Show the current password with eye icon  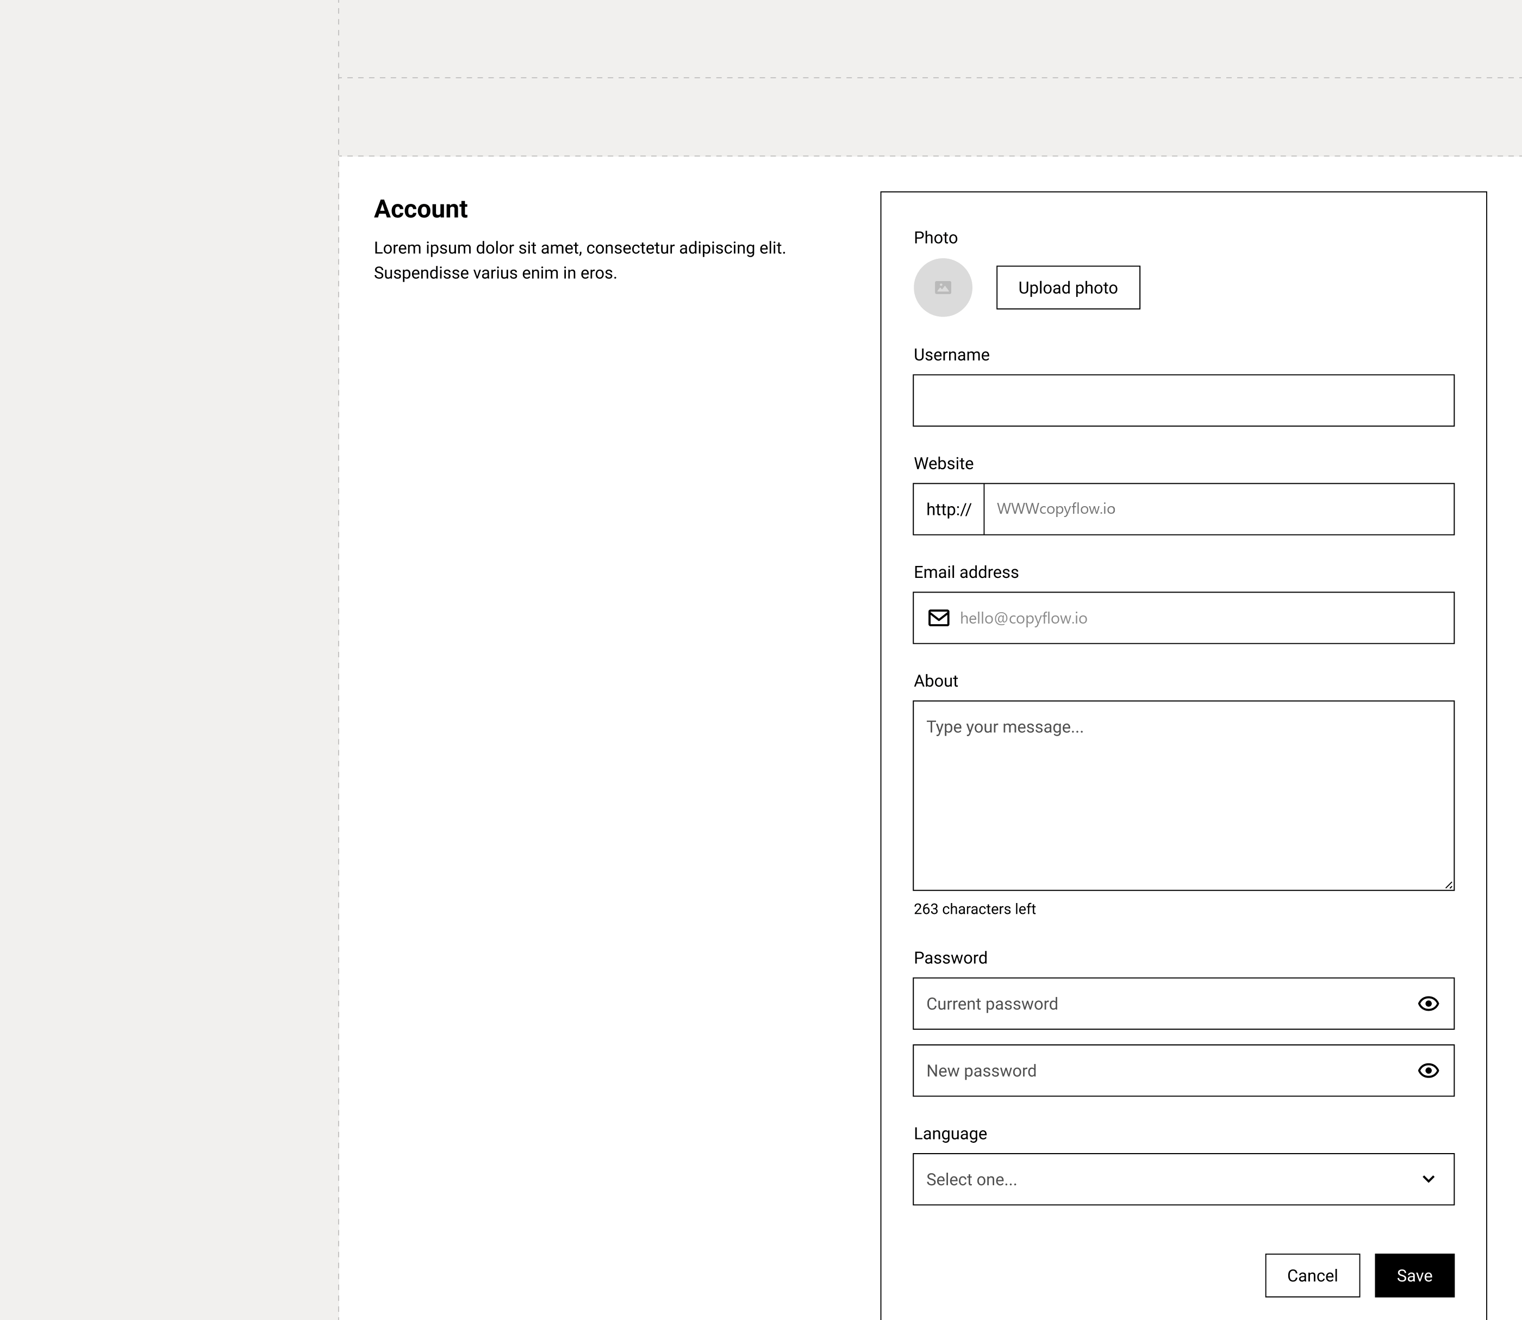click(x=1429, y=1003)
